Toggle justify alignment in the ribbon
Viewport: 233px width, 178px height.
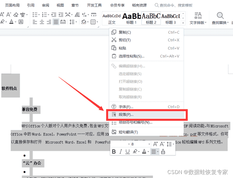pyautogui.click(x=56, y=22)
